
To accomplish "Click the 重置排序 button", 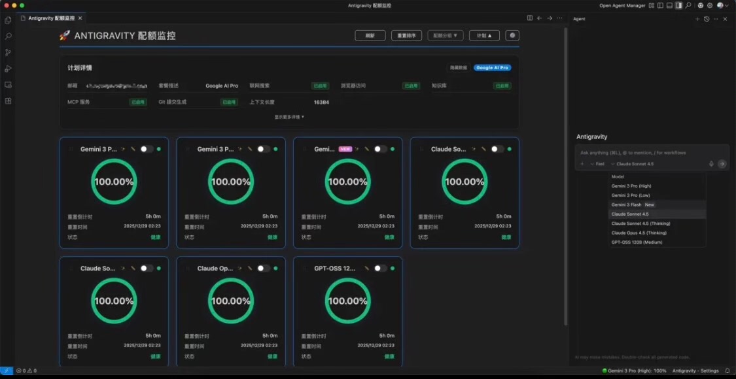I will pos(406,35).
